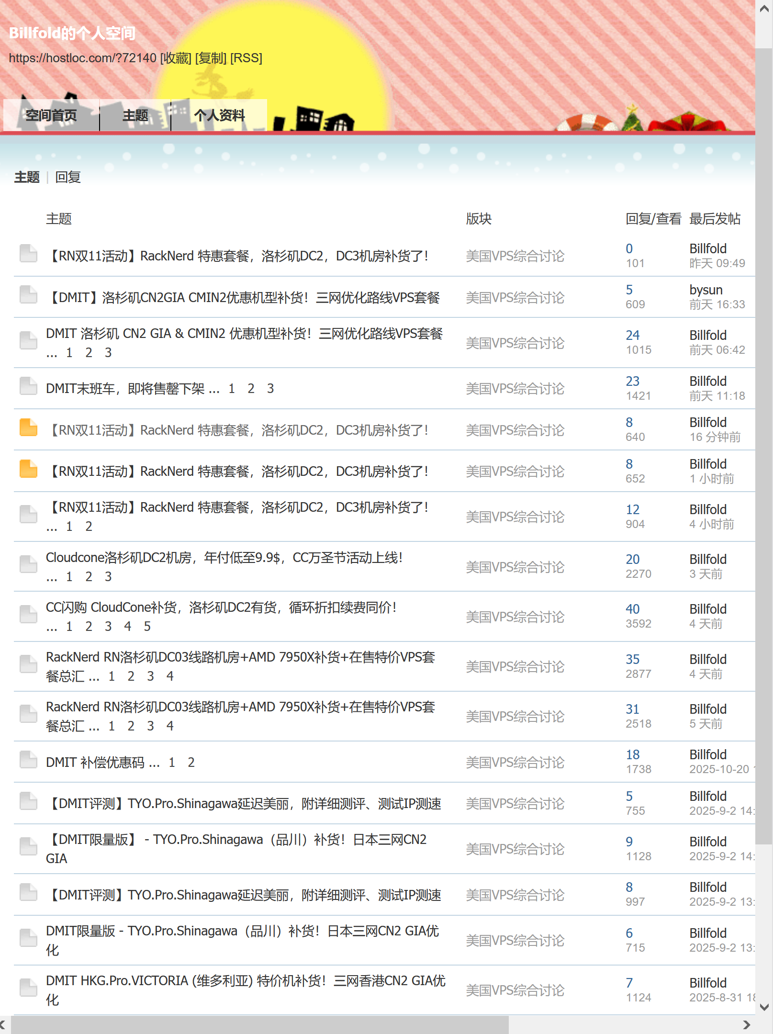
Task: Click the horizontal scrollbar thumb
Action: 260,1025
